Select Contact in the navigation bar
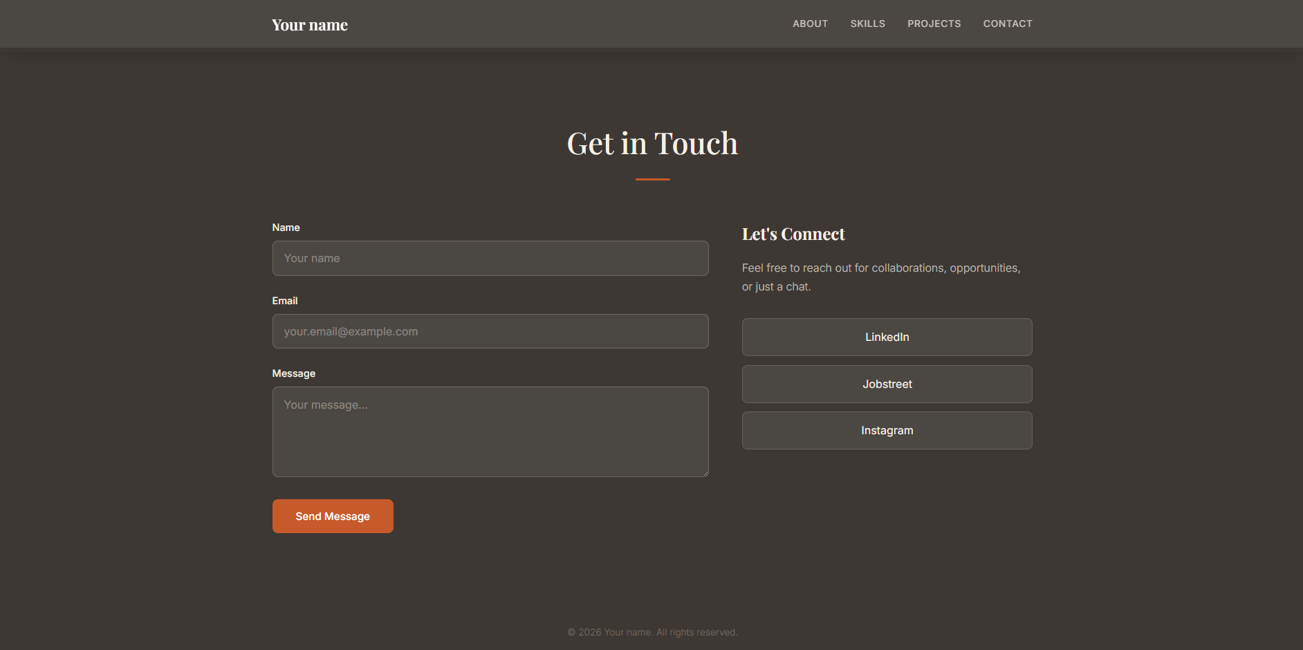Image resolution: width=1303 pixels, height=650 pixels. [x=1008, y=24]
